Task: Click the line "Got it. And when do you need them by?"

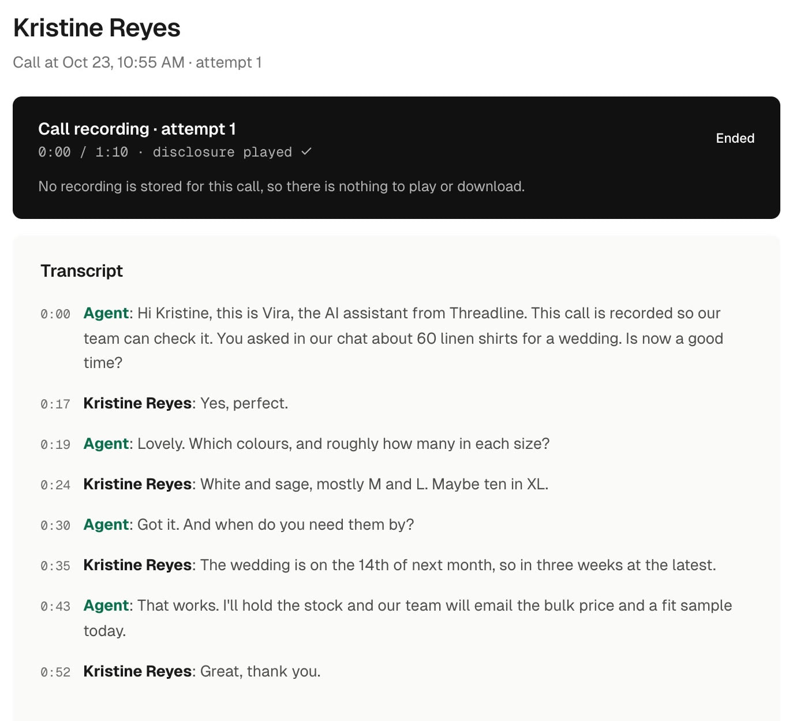Action: pyautogui.click(x=276, y=525)
